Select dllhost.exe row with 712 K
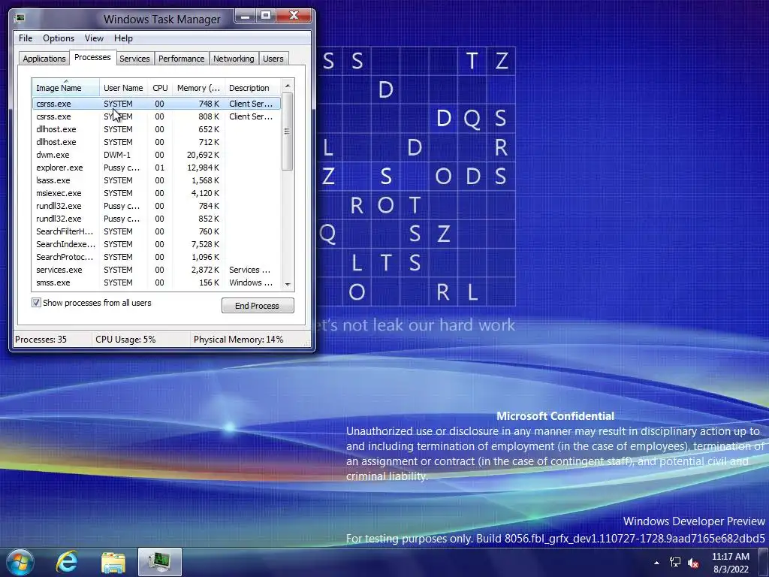This screenshot has width=769, height=577. click(156, 142)
